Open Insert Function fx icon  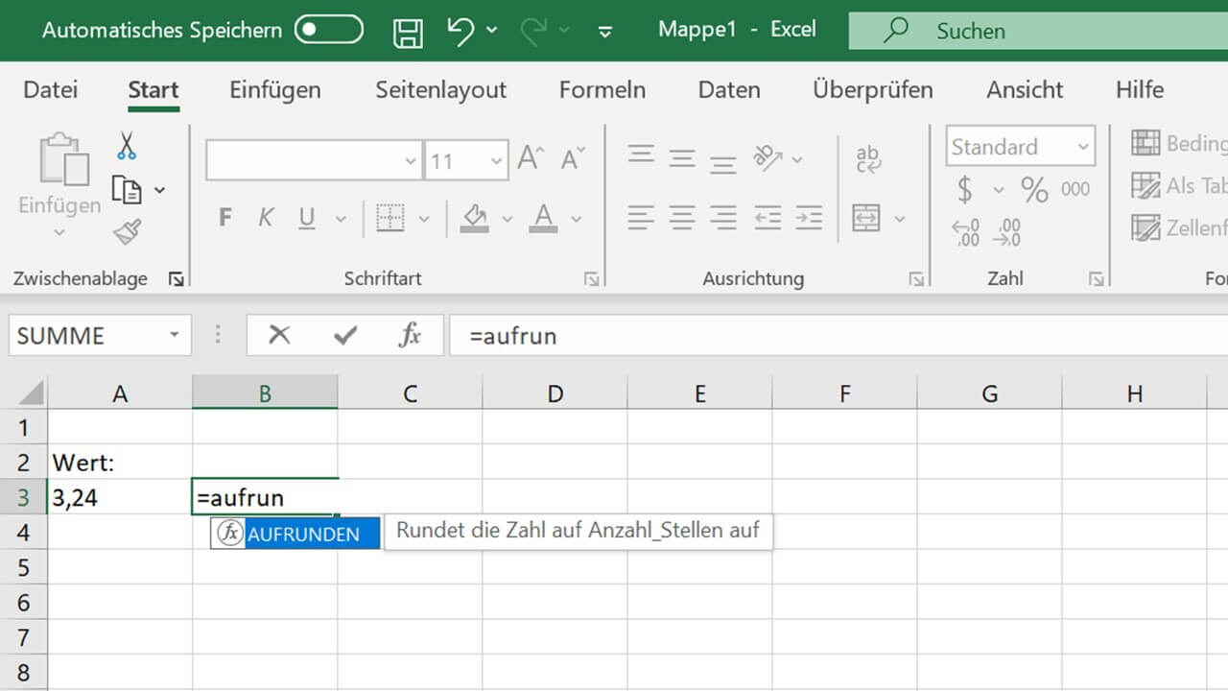click(x=410, y=335)
